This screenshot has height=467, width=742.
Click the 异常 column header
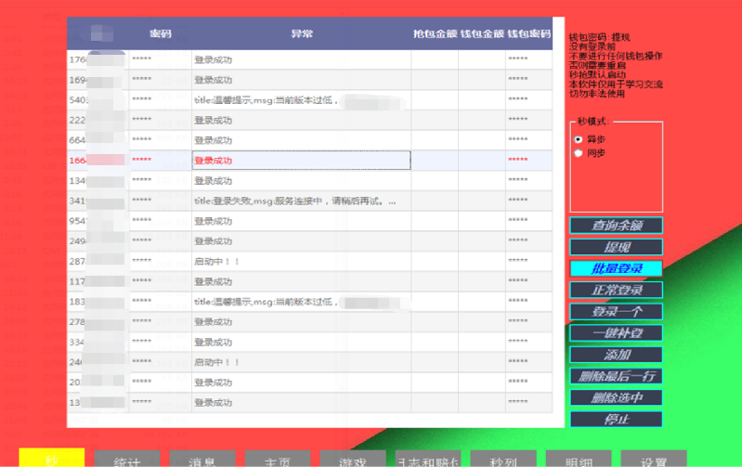(x=301, y=34)
